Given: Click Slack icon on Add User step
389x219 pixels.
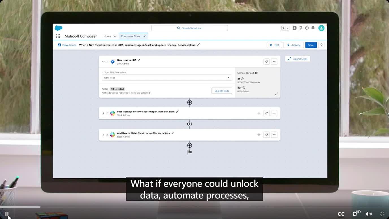Looking at the screenshot, I should (113, 135).
